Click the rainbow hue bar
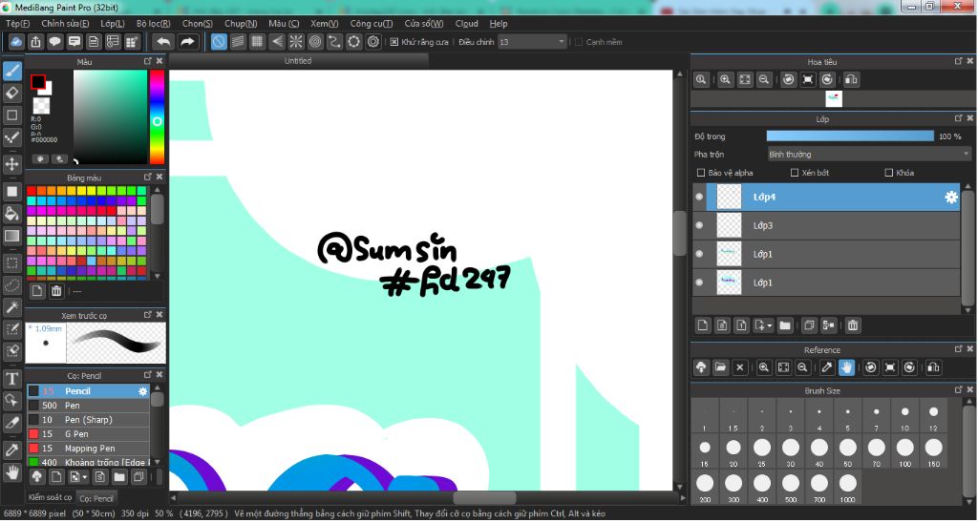The height and width of the screenshot is (523, 978). [157, 116]
